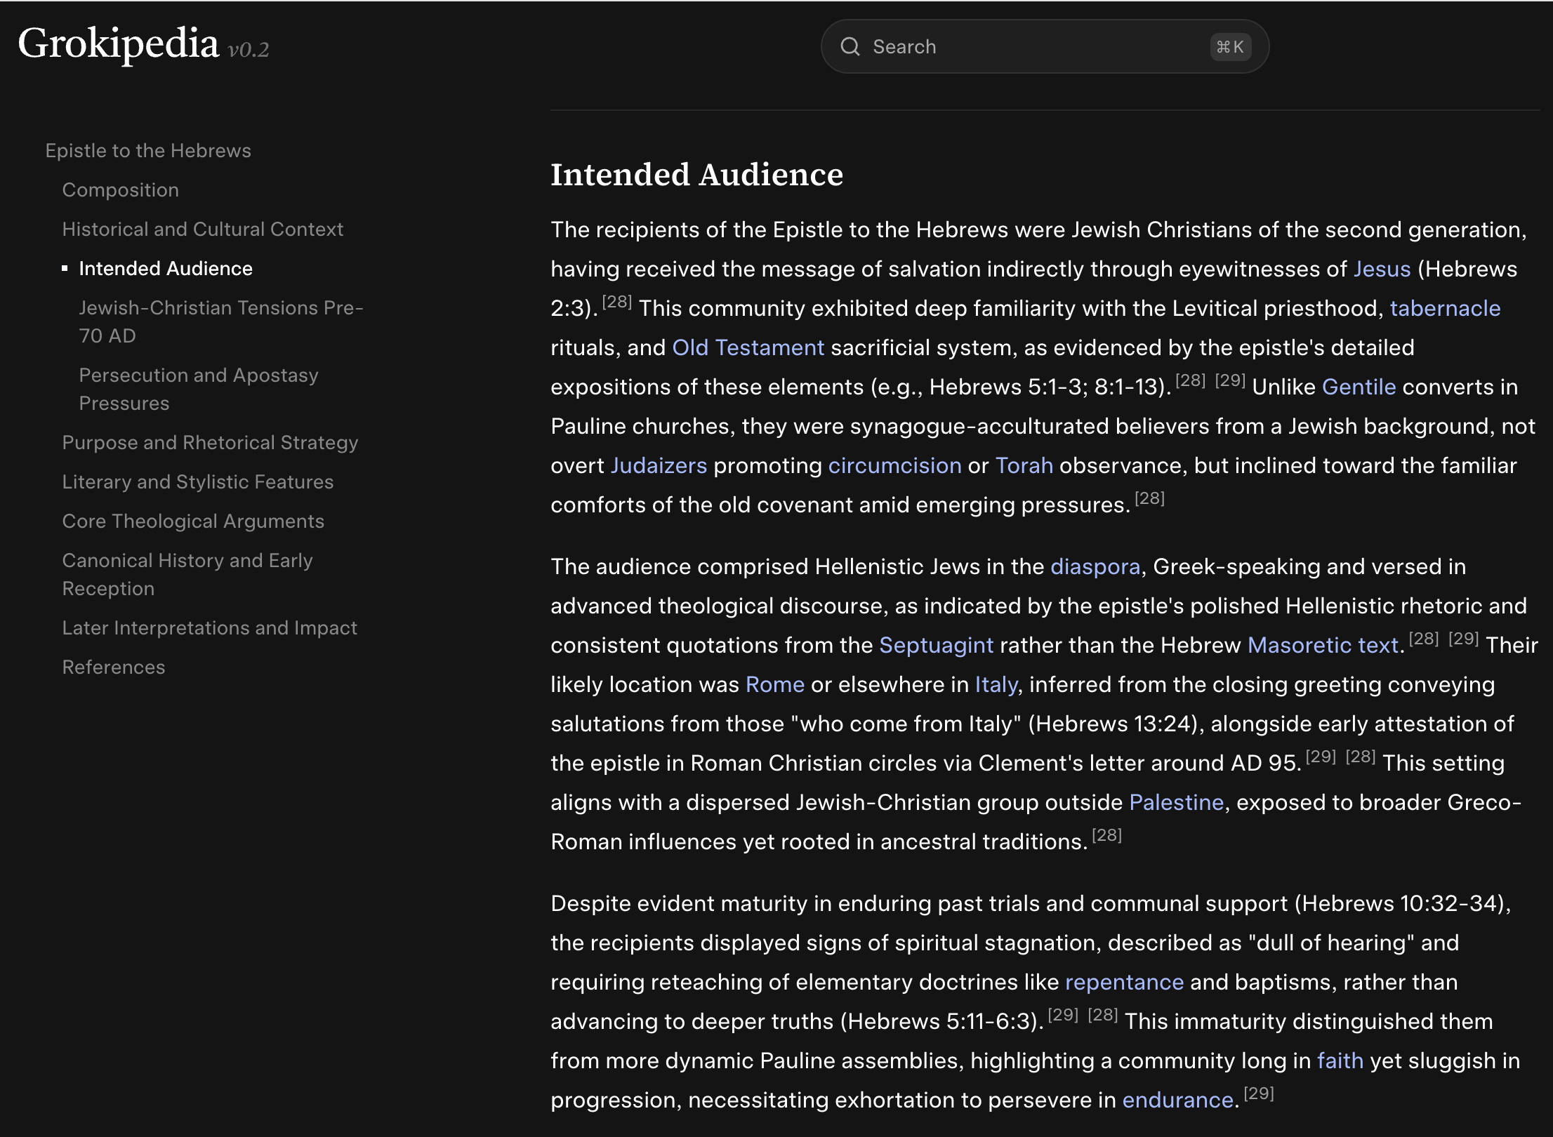Open Epistle to the Hebrews page title

pos(148,149)
